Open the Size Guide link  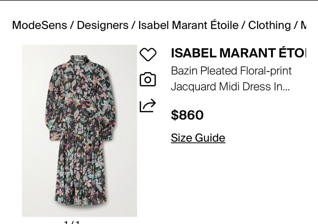[198, 138]
